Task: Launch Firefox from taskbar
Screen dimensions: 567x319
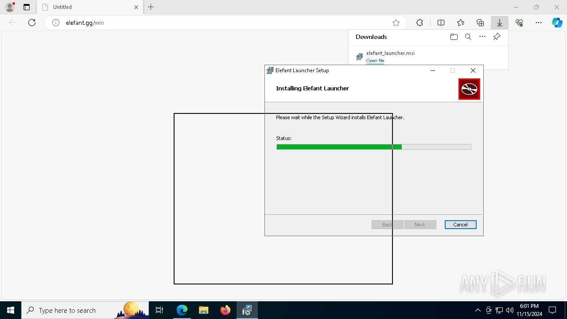Action: 225,310
